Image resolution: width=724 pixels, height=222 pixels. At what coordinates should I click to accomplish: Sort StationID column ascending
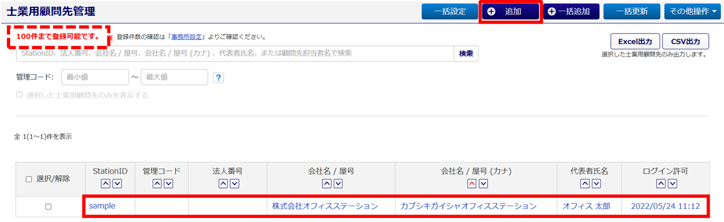point(105,183)
